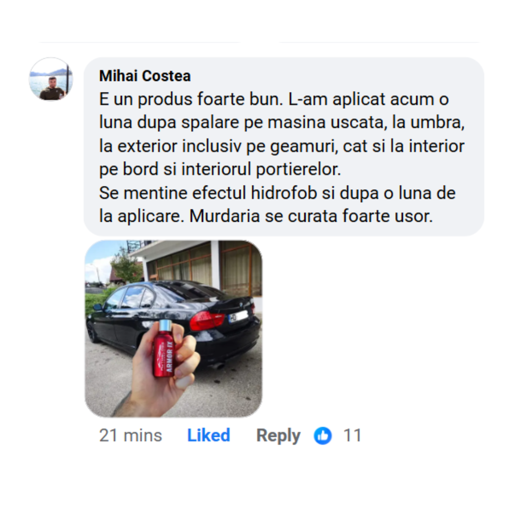Click the blurred license plate on car
Image resolution: width=515 pixels, height=515 pixels.
pos(239,317)
